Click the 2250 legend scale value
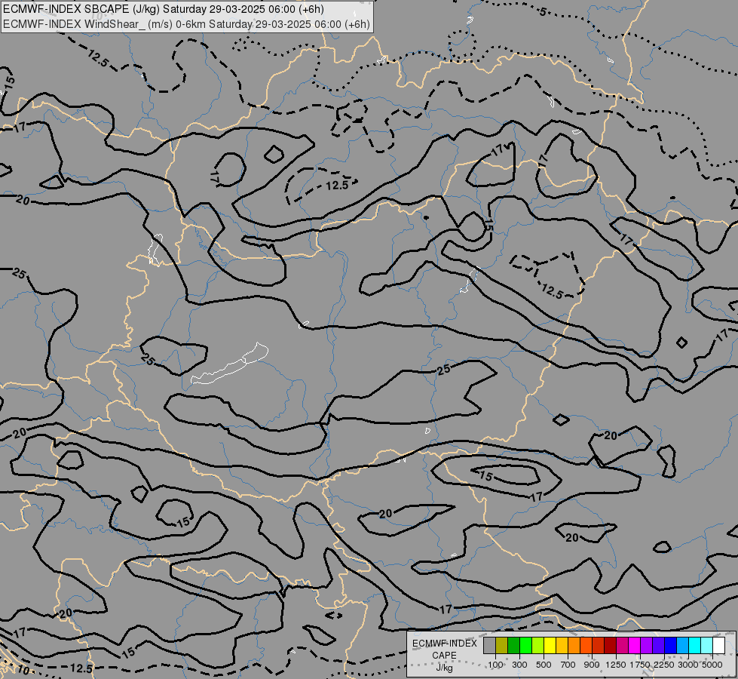Image resolution: width=738 pixels, height=679 pixels. 664,665
